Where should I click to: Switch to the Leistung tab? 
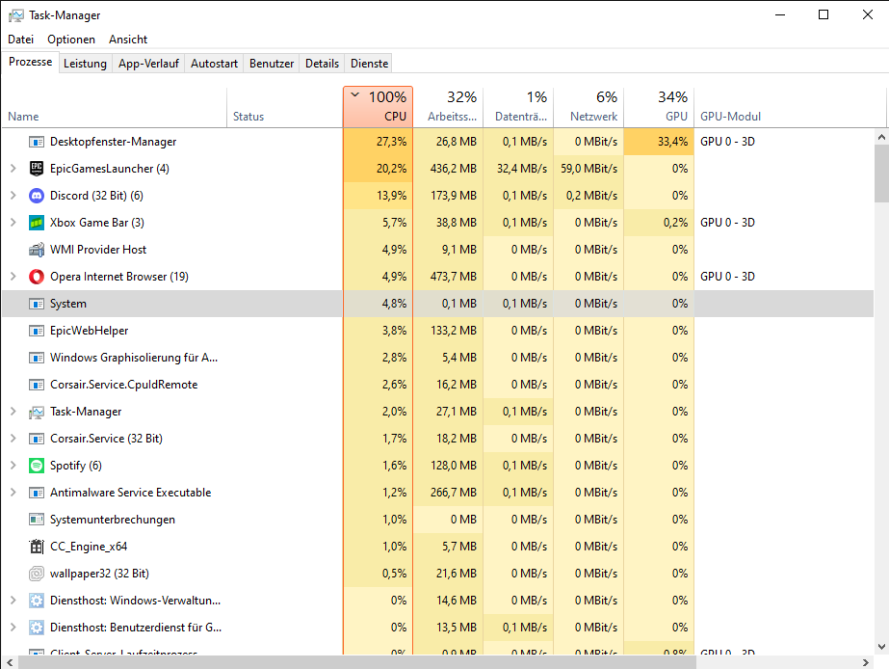pyautogui.click(x=85, y=64)
